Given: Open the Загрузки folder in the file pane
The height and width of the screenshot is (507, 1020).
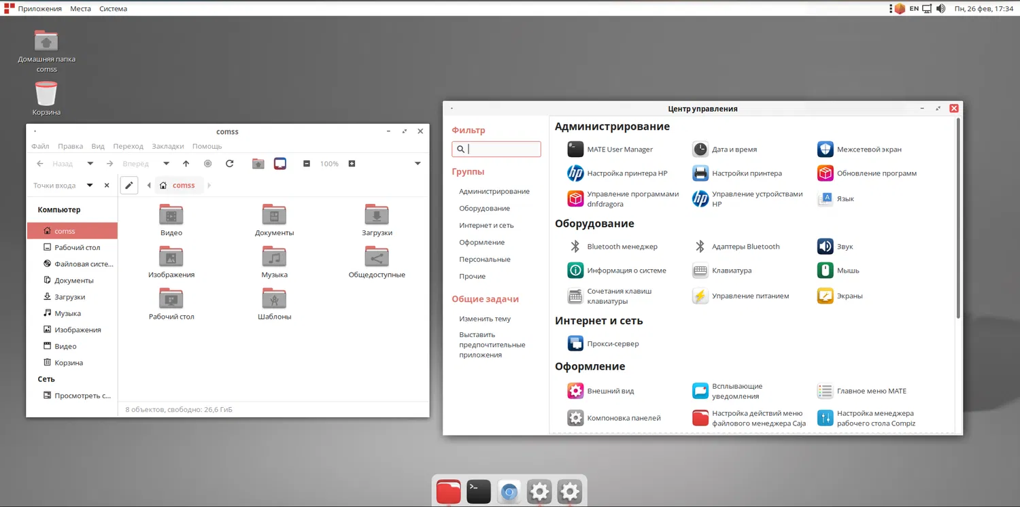Looking at the screenshot, I should [x=377, y=220].
